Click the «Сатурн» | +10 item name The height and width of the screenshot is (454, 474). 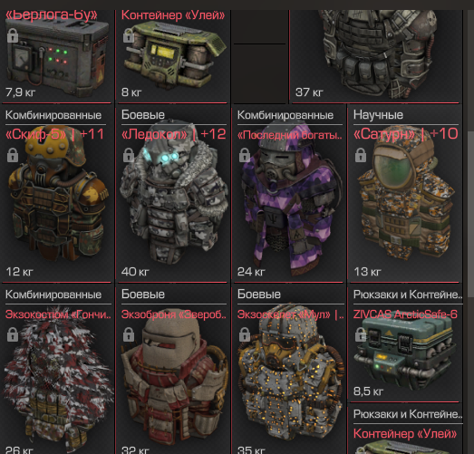pyautogui.click(x=406, y=134)
